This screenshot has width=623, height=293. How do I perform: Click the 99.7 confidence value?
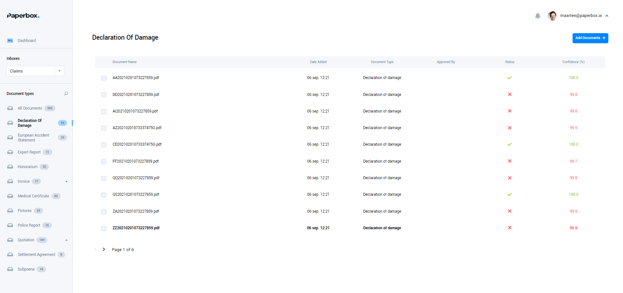point(573,161)
